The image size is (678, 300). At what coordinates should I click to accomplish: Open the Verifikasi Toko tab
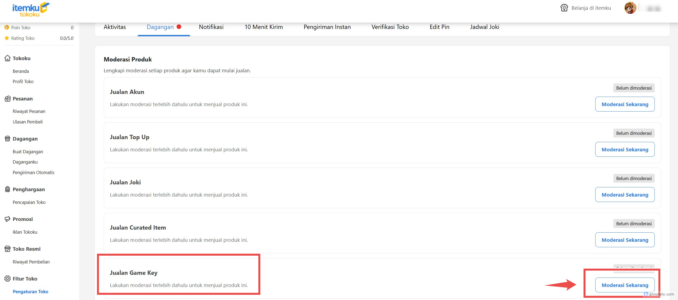390,27
